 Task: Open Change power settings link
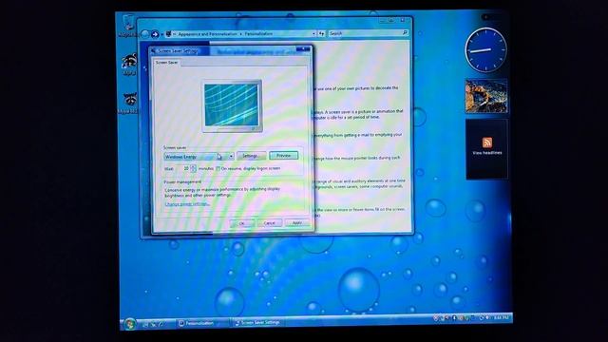(187, 204)
